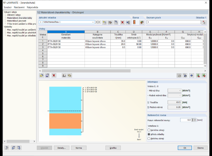This screenshot has width=212, height=156.
Task: Click the Norma button
Action: click(79, 148)
